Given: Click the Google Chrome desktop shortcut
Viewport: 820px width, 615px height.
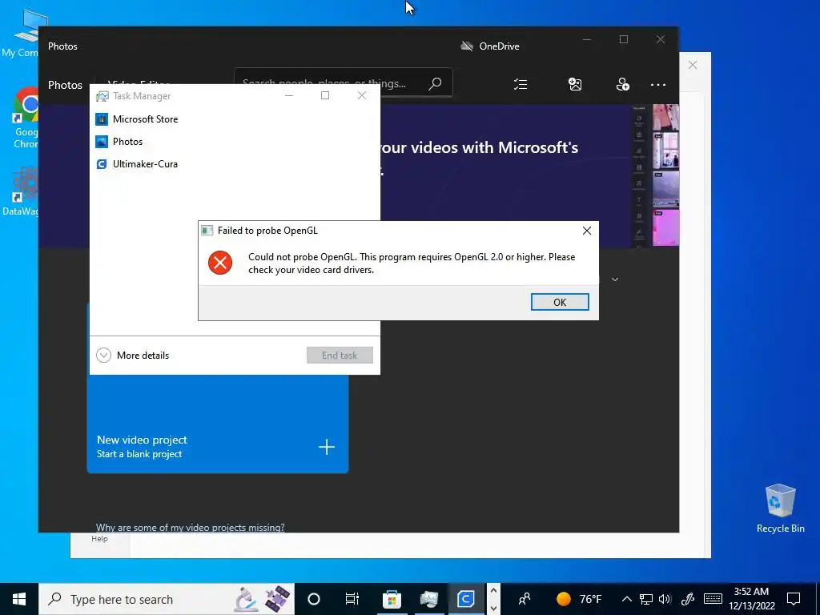Looking at the screenshot, I should coord(25,118).
